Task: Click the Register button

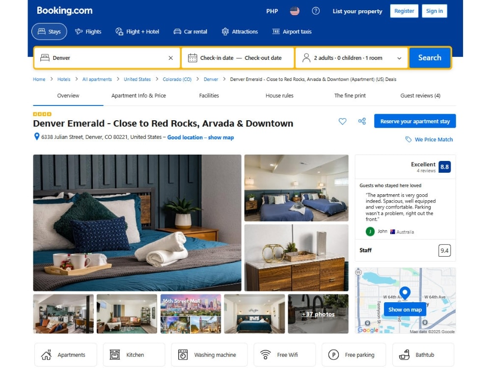Action: [404, 11]
